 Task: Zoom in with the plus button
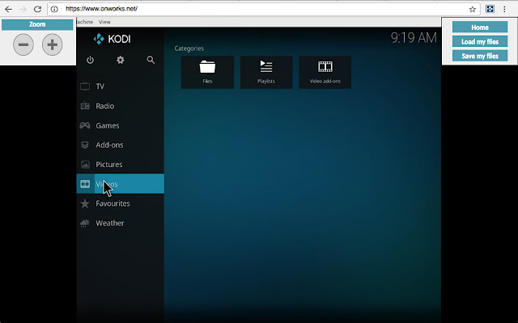52,44
